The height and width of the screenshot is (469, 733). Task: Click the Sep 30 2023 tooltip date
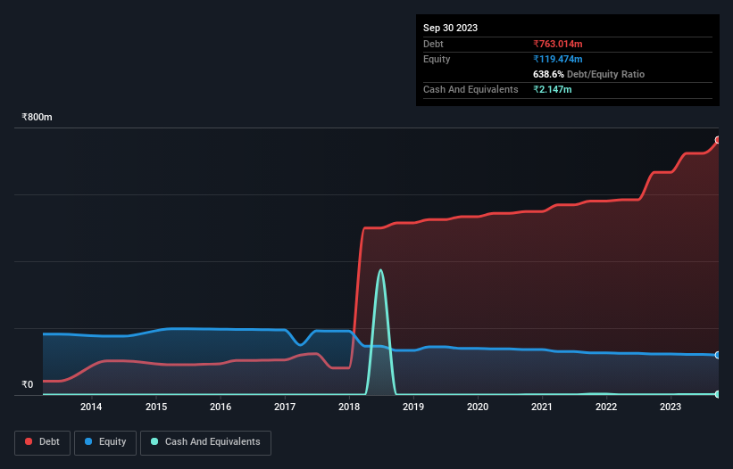point(450,28)
